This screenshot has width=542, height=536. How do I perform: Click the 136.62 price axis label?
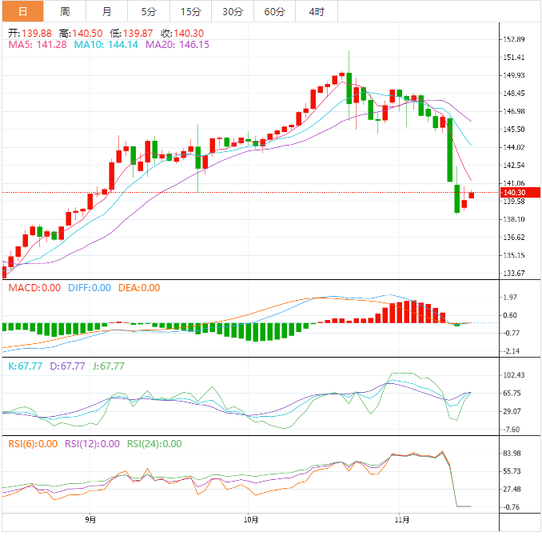pos(514,238)
